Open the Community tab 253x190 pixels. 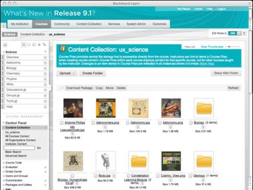[62, 24]
